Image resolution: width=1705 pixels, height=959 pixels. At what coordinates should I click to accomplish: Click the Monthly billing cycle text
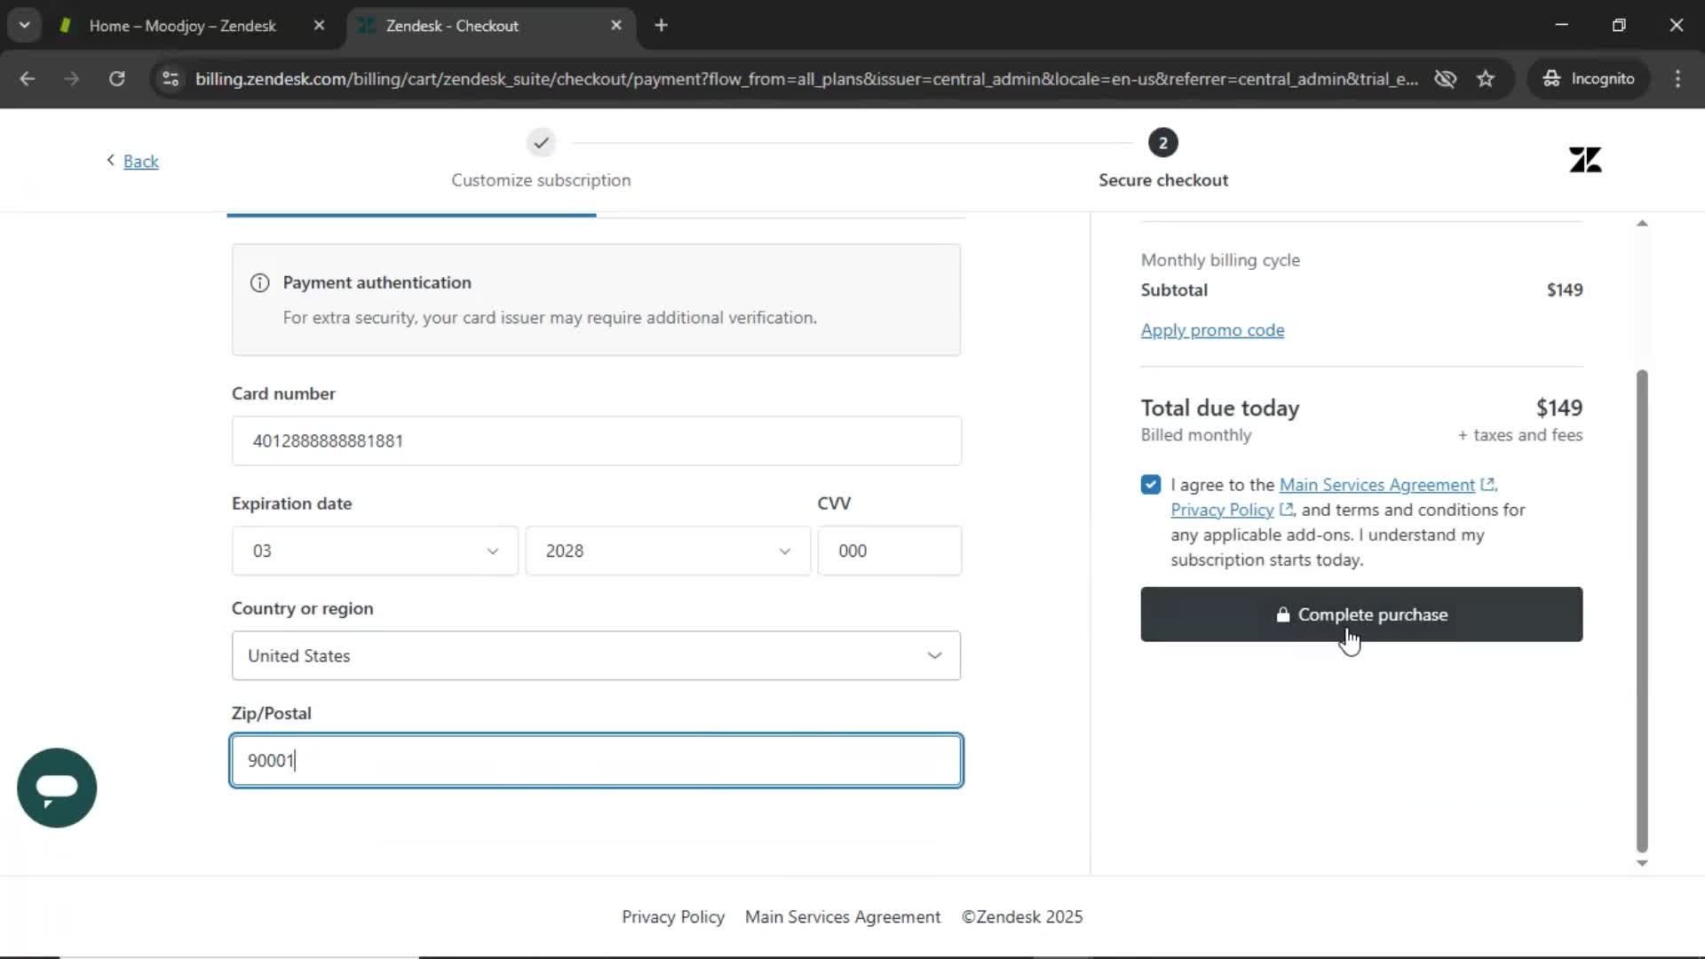tap(1220, 260)
